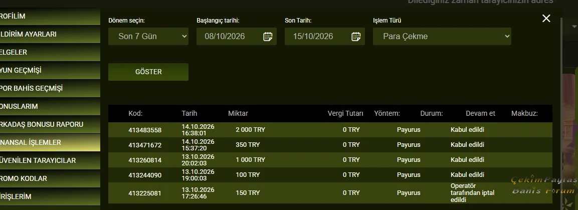Open end date calendar picker icon
The height and width of the screenshot is (210, 578).
356,37
